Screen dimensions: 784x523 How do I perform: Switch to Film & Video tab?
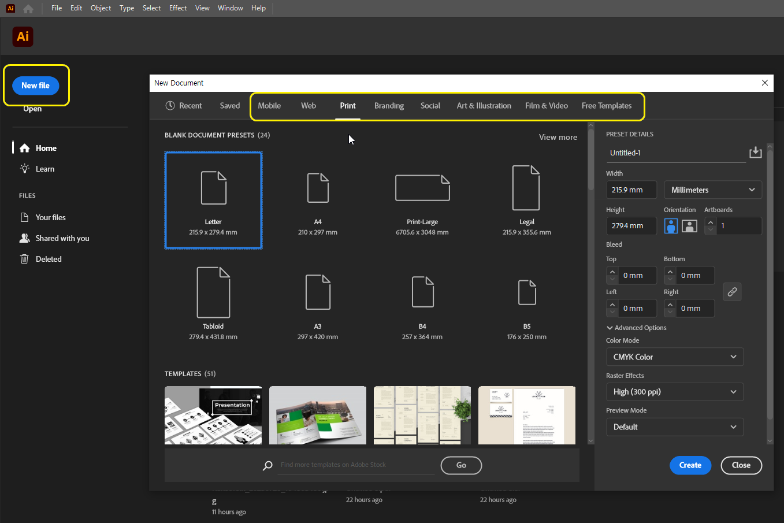(547, 106)
